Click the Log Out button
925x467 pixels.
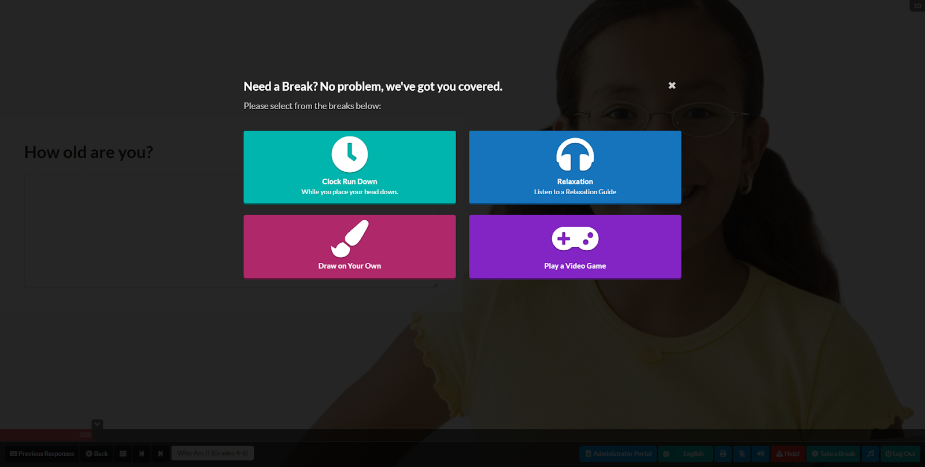pyautogui.click(x=900, y=454)
